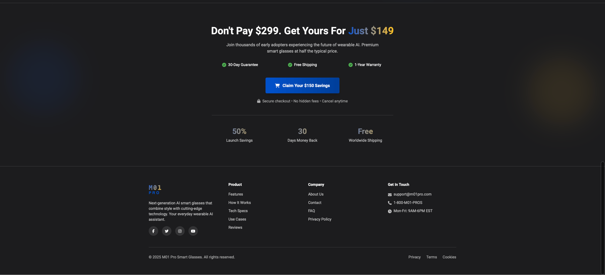Open the Terms link in bottom bar
Image resolution: width=605 pixels, height=275 pixels.
tap(431, 257)
